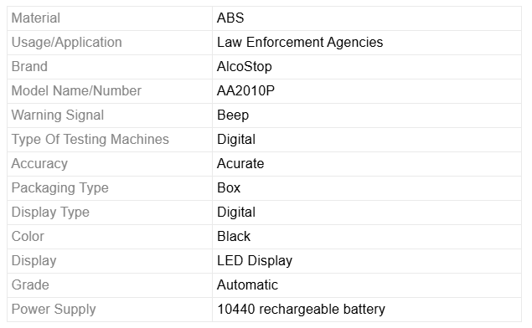Select the AlcoStop brand value

245,67
